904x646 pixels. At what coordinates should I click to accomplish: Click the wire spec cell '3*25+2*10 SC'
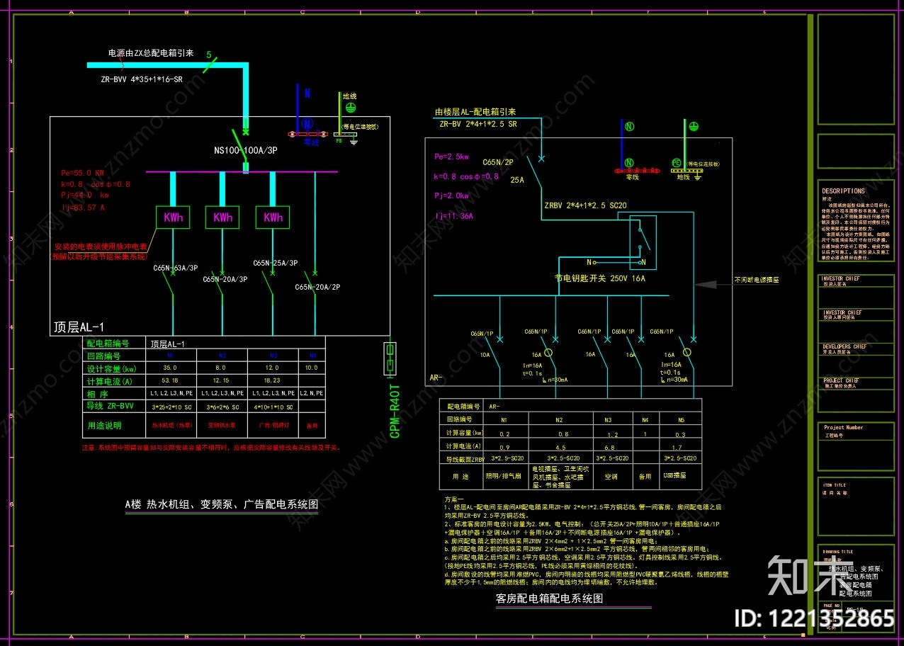click(171, 407)
